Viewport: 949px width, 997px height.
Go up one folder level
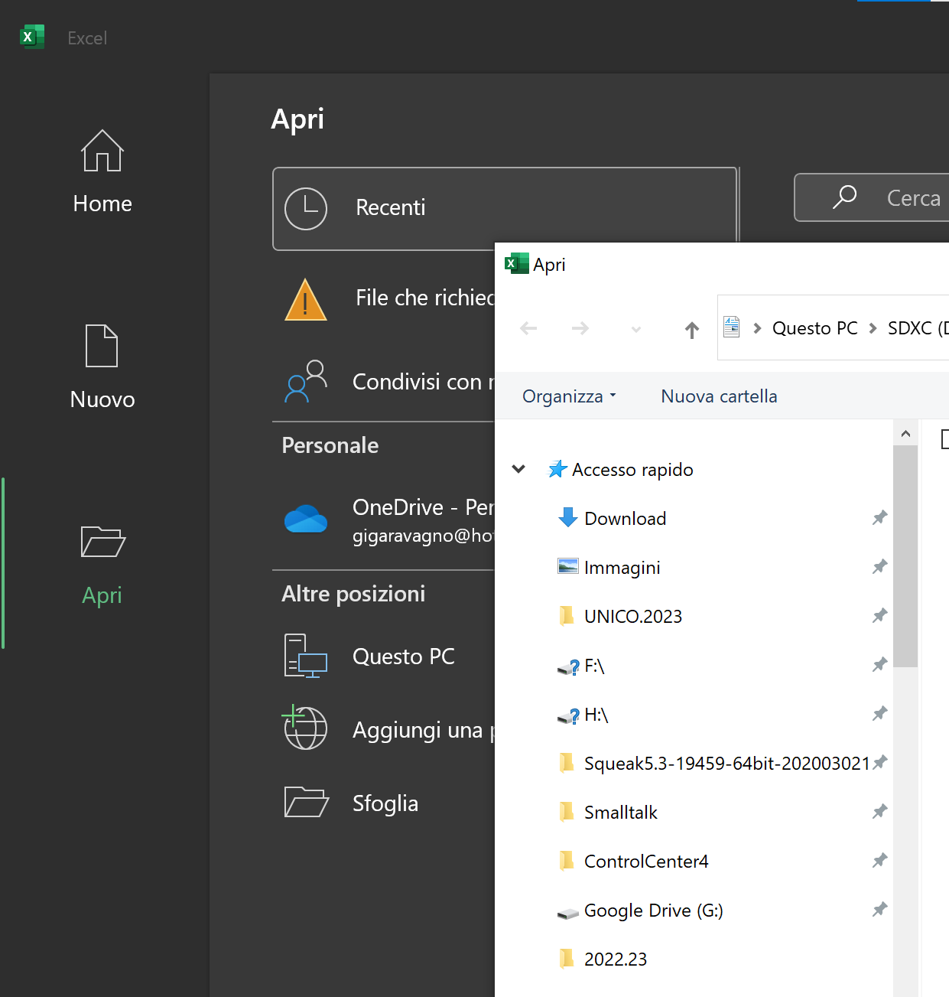coord(692,330)
